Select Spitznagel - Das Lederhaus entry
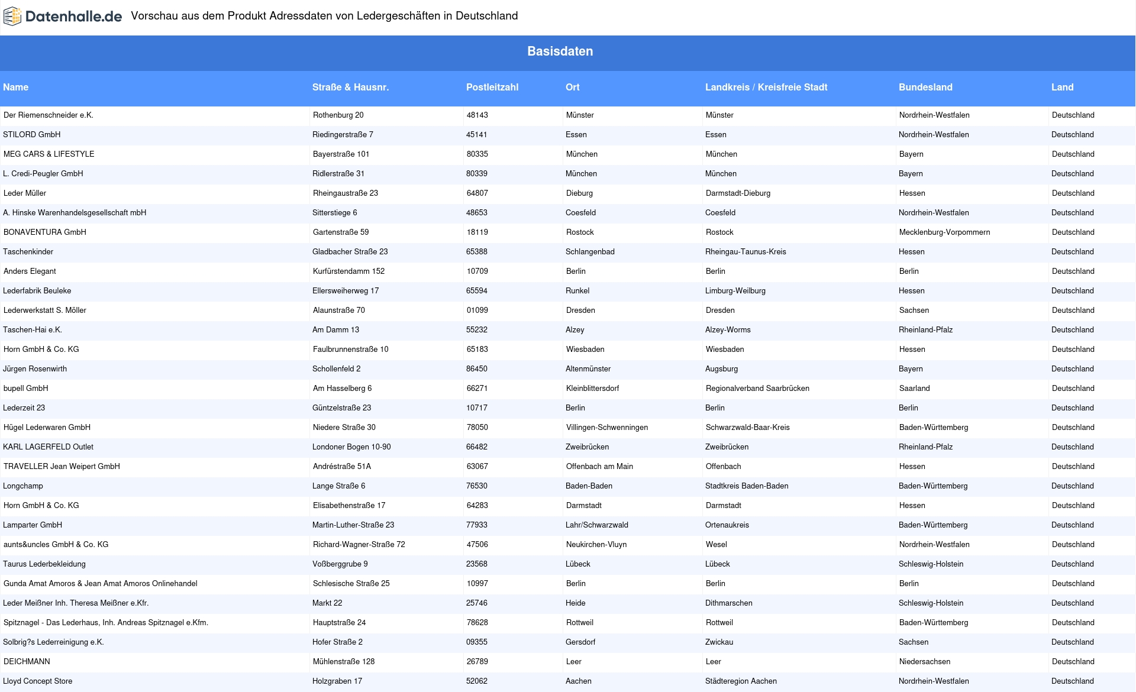Screen dimensions: 1136x692 pos(106,622)
